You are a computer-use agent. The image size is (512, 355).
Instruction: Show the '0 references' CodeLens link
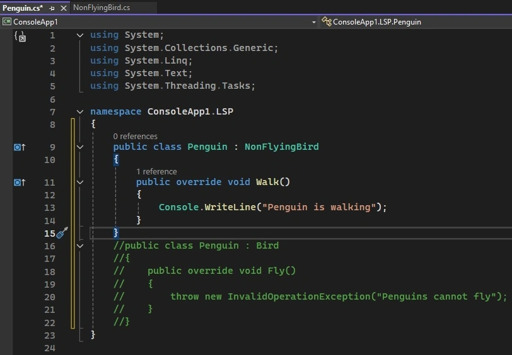[x=135, y=136]
